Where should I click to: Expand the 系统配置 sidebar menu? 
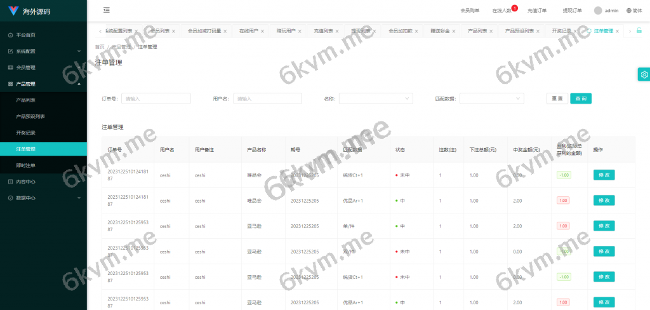[79, 51]
